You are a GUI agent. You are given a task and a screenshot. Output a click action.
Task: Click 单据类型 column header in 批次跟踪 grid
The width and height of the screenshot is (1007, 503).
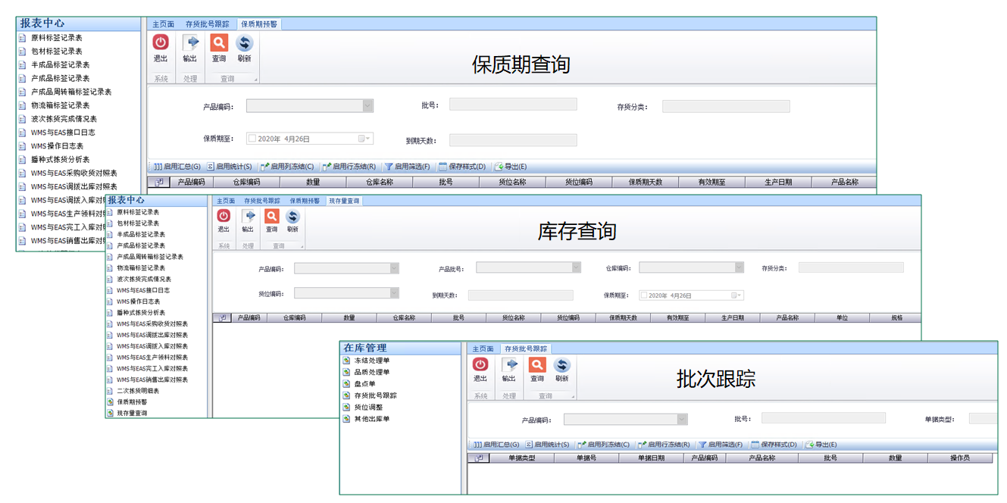(x=521, y=458)
